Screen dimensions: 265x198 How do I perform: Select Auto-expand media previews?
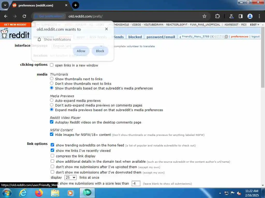point(52,100)
